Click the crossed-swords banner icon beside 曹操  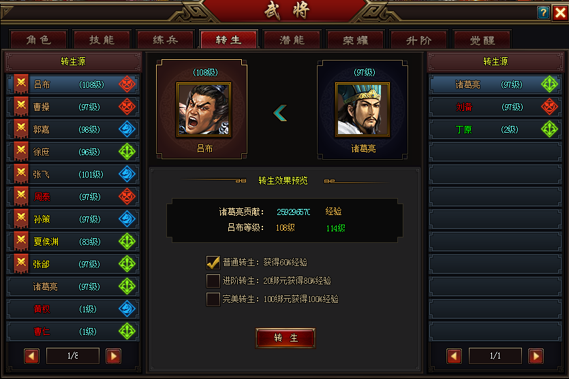point(21,107)
